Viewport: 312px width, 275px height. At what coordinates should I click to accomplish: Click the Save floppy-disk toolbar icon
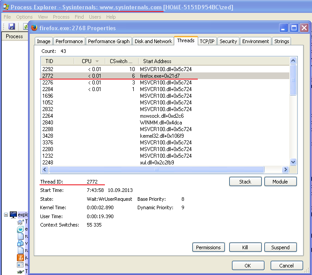point(12,27)
